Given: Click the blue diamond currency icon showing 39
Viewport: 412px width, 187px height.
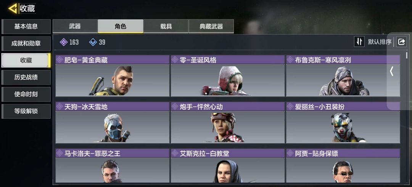Looking at the screenshot, I should point(93,42).
